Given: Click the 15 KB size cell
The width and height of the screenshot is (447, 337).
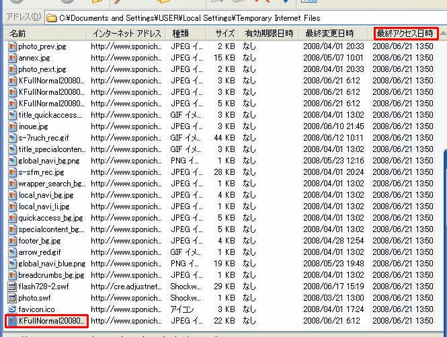Looking at the screenshot, I should coord(225,58).
